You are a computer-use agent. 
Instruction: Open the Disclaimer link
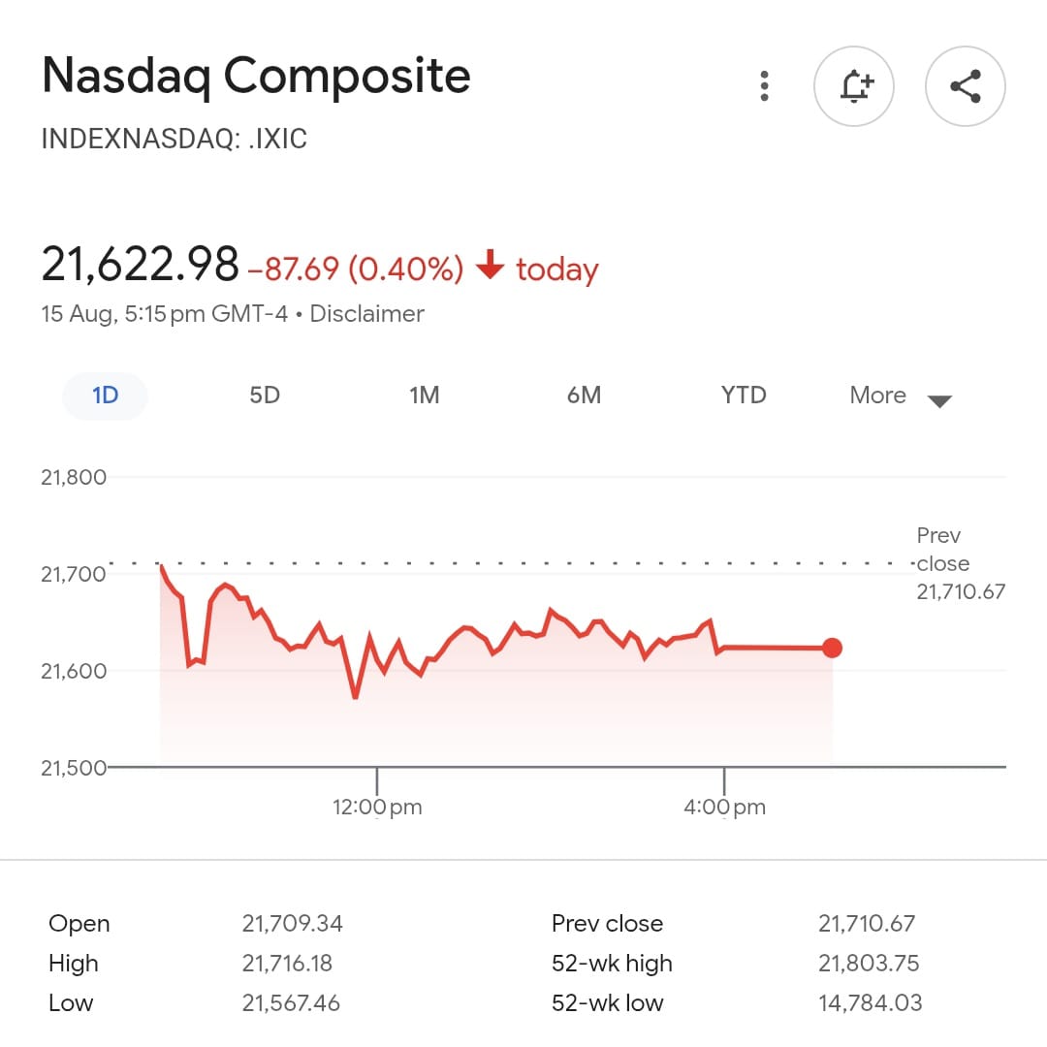tap(366, 314)
